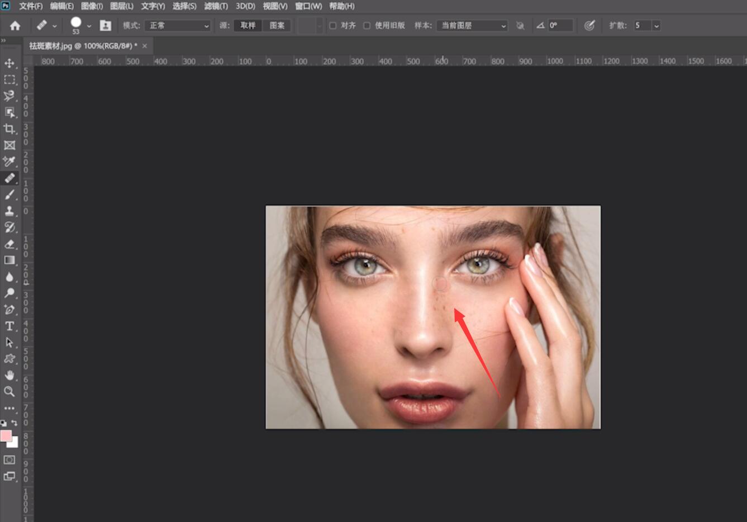Toggle Quick Mask mode icon
Screen dimensions: 747x522
point(9,460)
